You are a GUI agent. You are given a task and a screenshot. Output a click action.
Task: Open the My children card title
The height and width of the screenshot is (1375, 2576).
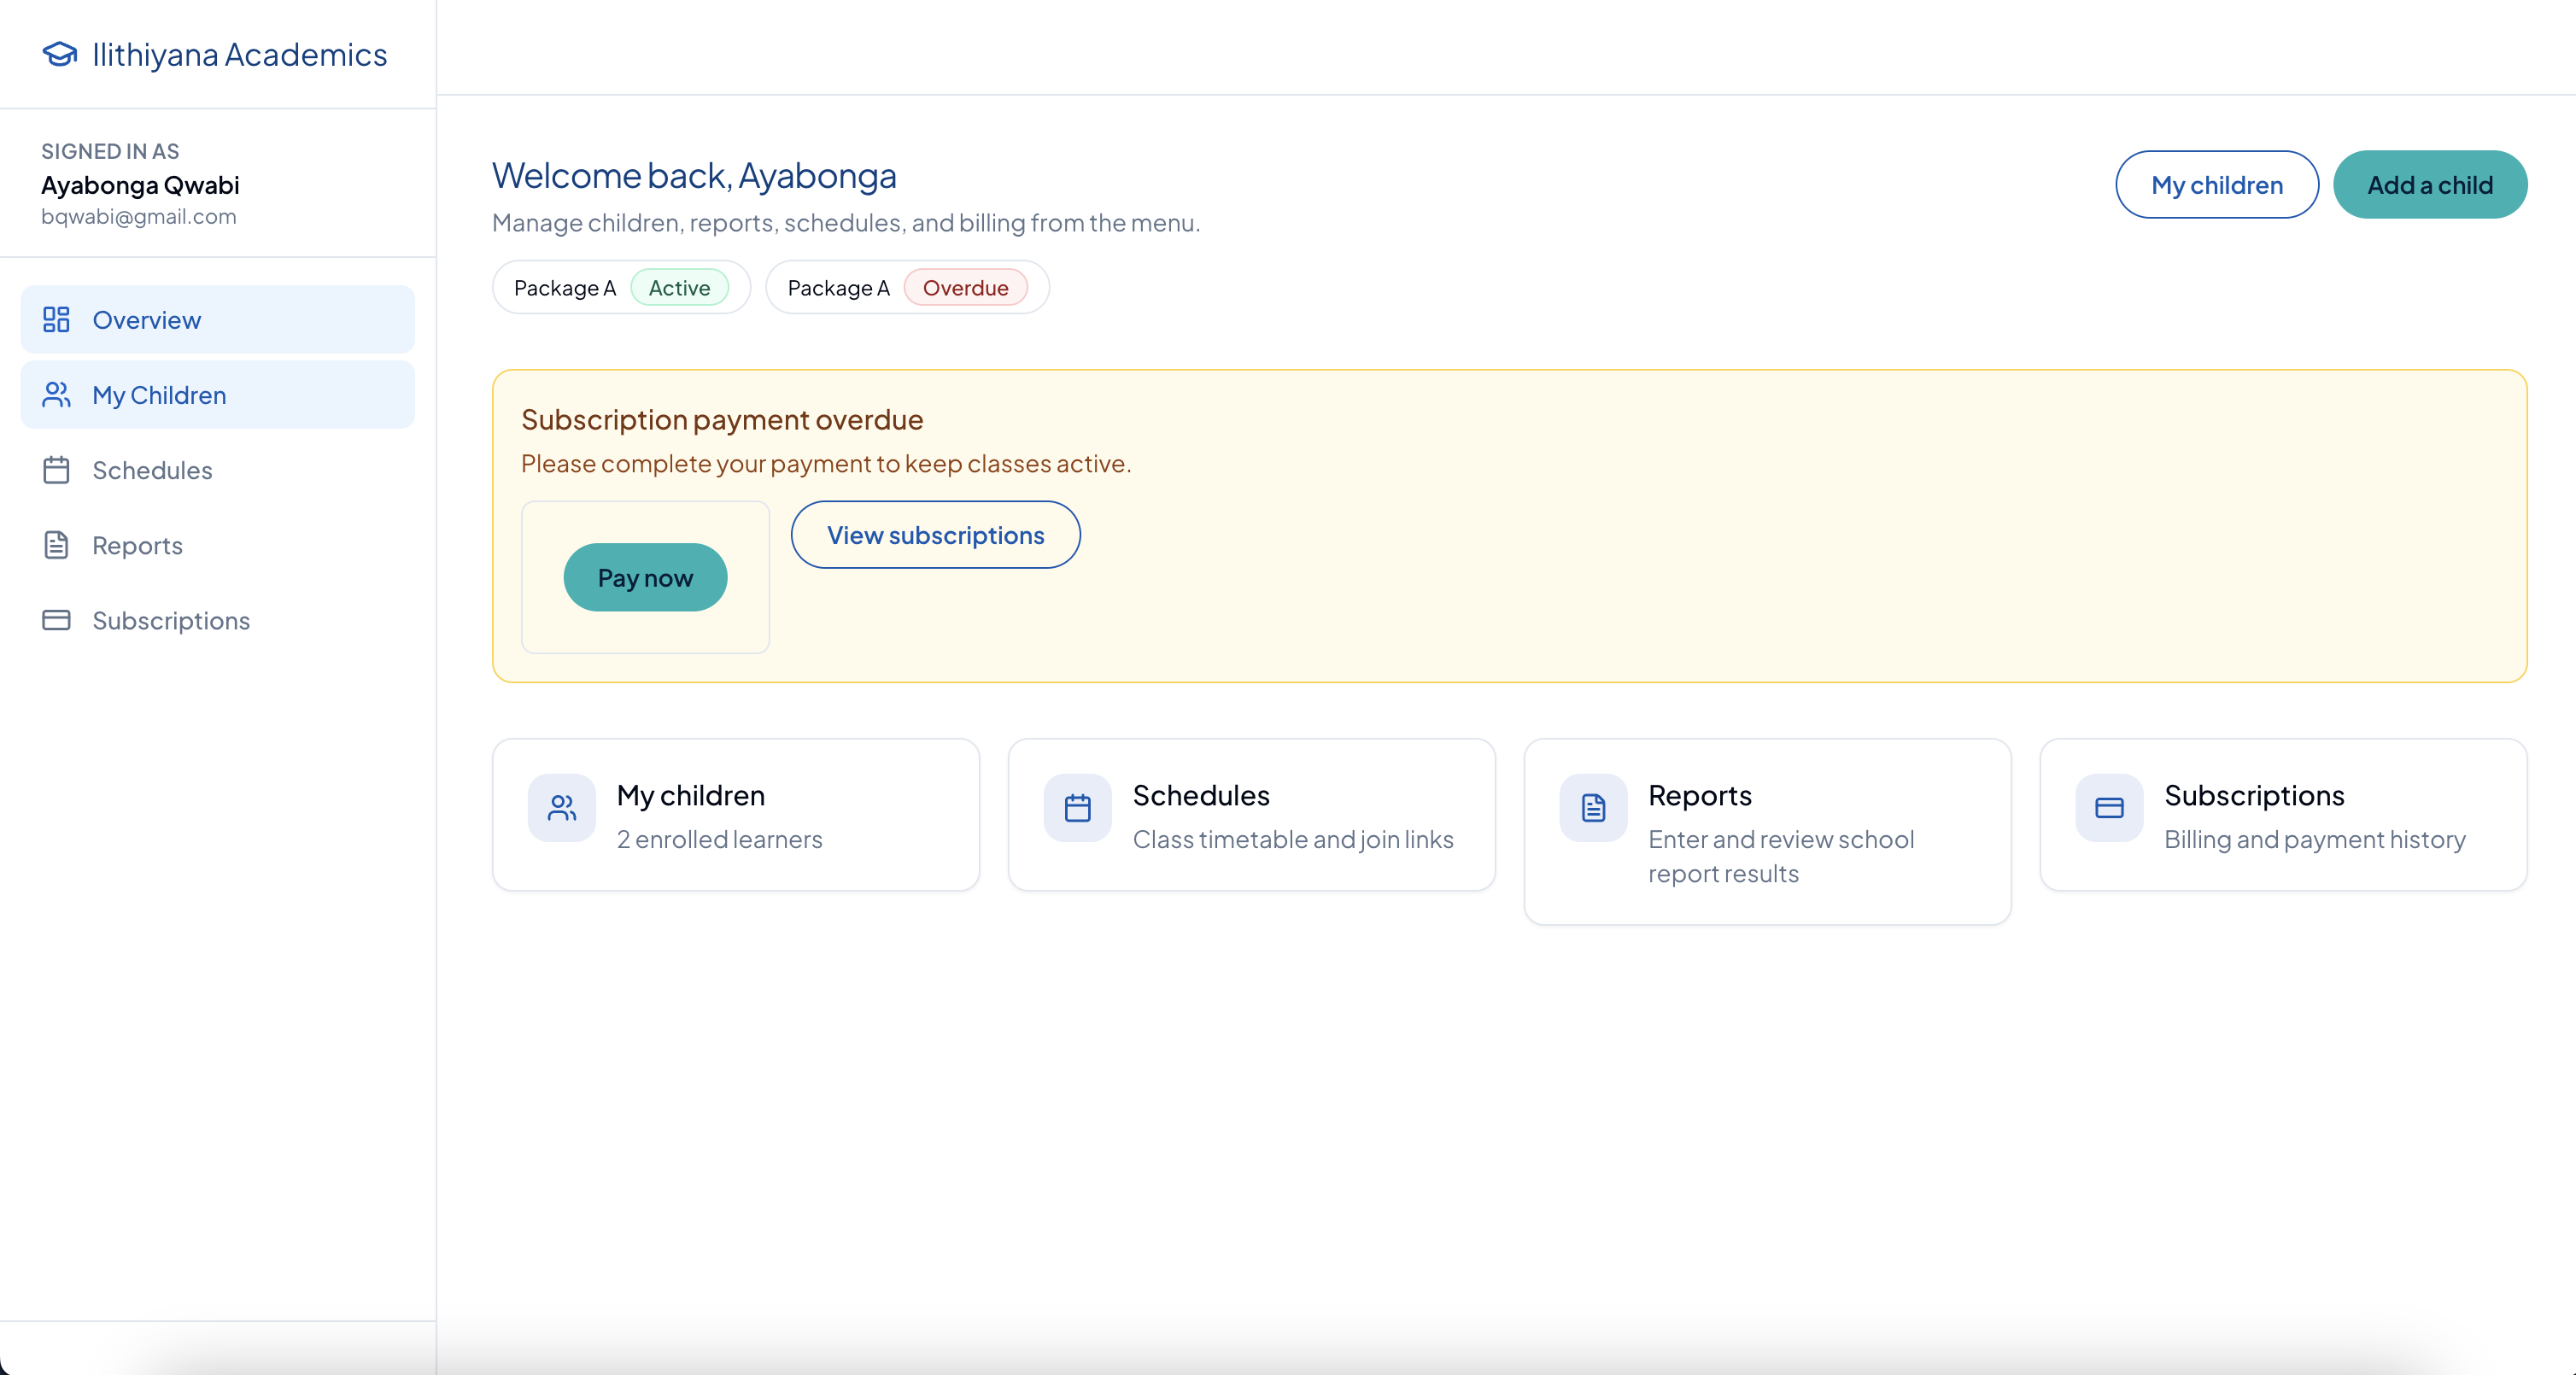coord(691,795)
